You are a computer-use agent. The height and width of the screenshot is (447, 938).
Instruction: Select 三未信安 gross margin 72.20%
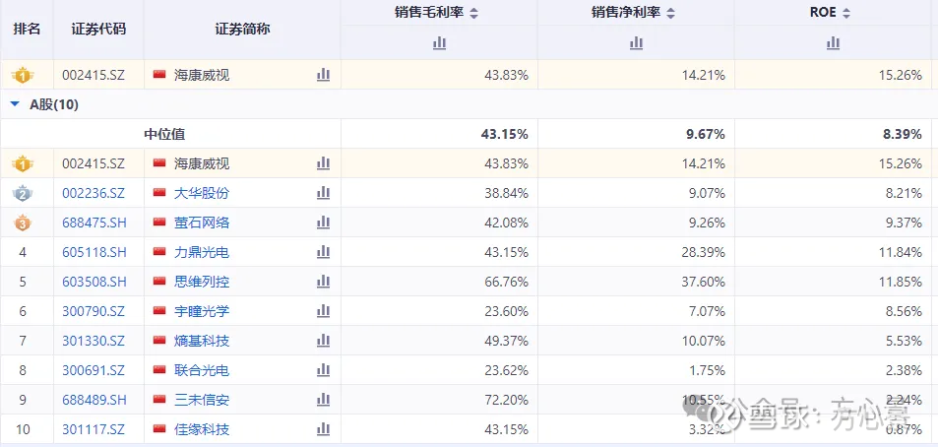coord(506,400)
